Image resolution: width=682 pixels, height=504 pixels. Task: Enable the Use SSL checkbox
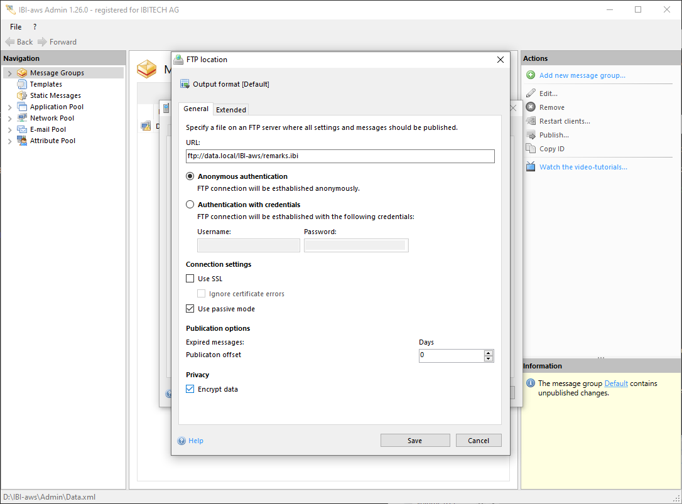(x=190, y=279)
